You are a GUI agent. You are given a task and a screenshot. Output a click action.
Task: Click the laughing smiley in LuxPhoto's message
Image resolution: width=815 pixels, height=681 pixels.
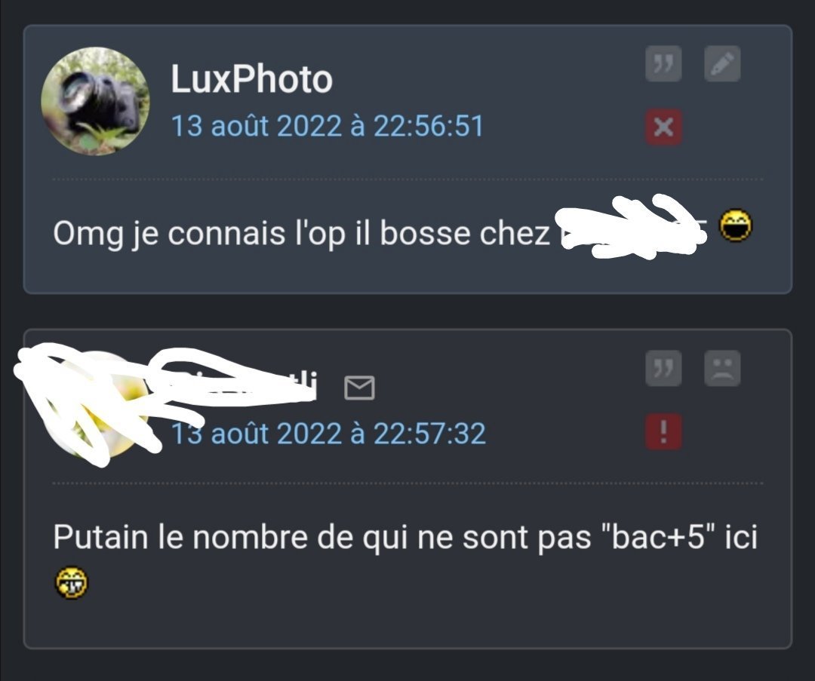[x=735, y=225]
